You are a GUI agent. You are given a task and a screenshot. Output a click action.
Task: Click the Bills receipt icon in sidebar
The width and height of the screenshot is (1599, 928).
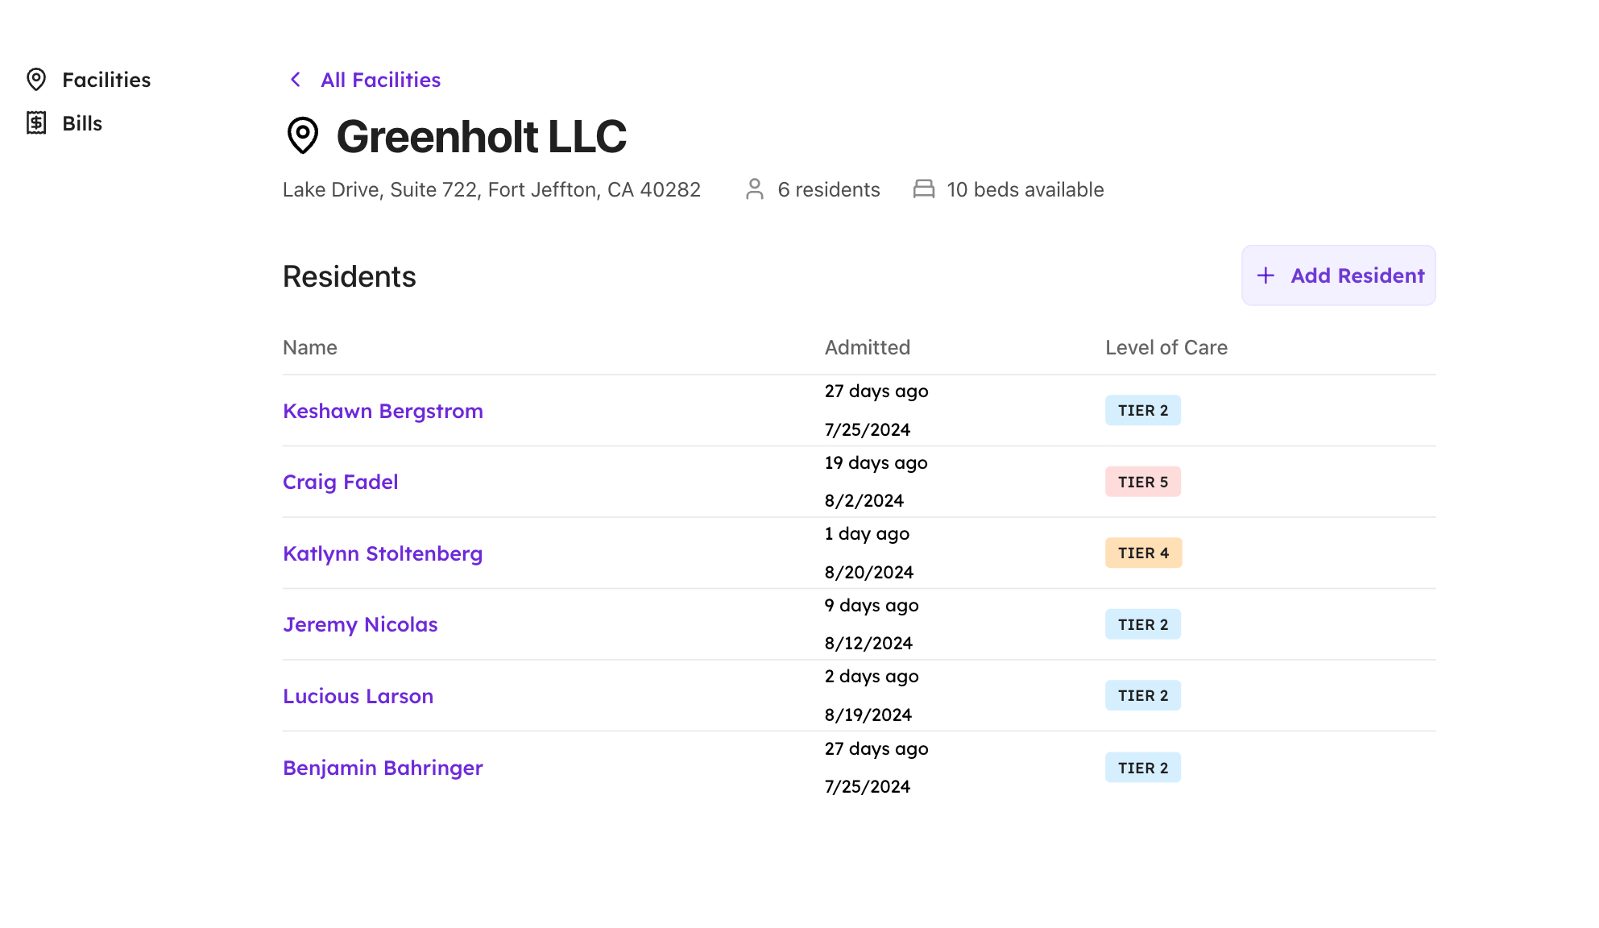[36, 122]
